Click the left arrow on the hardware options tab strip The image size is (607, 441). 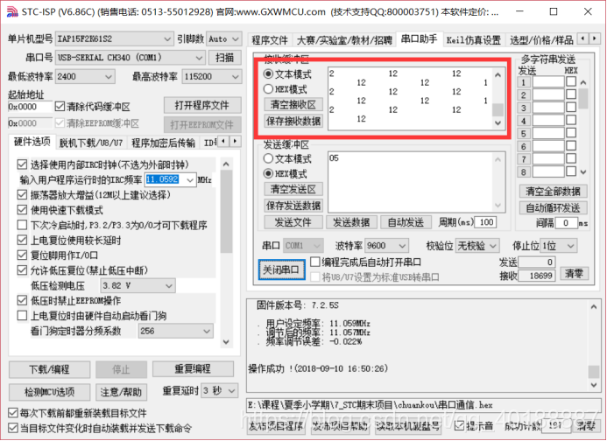point(223,142)
